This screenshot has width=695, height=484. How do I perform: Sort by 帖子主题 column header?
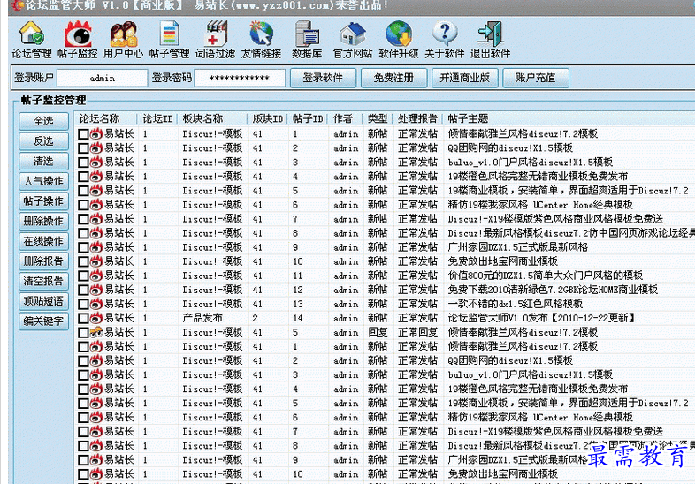(x=569, y=118)
